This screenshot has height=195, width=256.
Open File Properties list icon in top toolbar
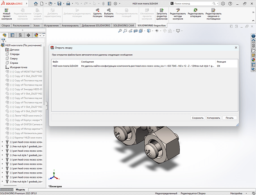point(109,4)
